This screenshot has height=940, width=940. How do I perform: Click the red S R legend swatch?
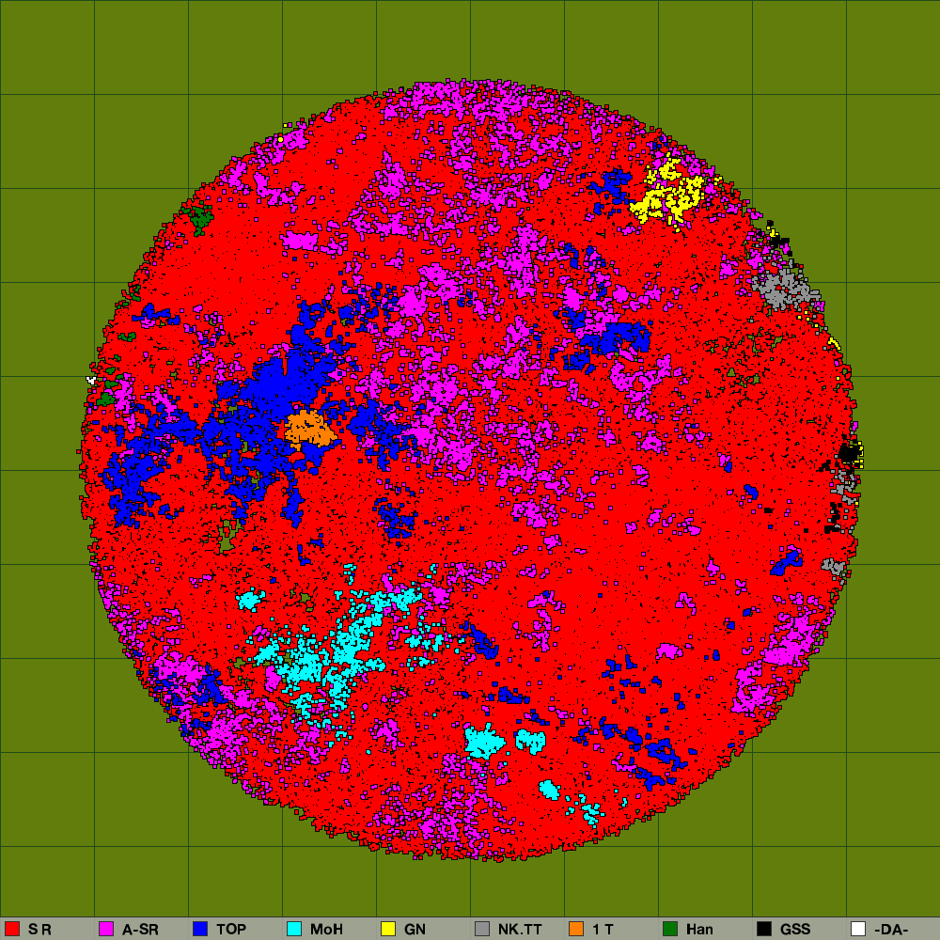(12, 929)
